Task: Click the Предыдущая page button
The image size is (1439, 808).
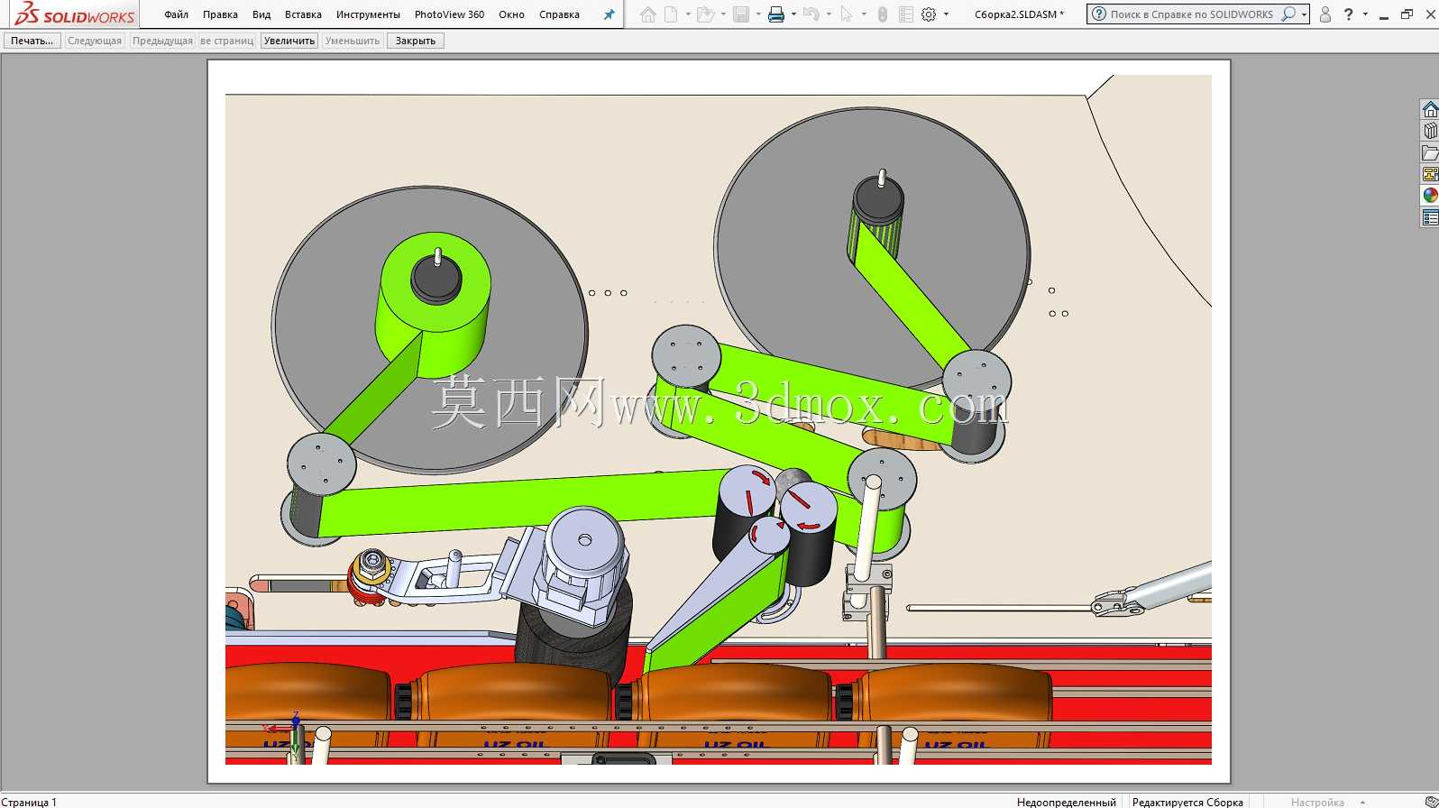Action: coord(162,41)
